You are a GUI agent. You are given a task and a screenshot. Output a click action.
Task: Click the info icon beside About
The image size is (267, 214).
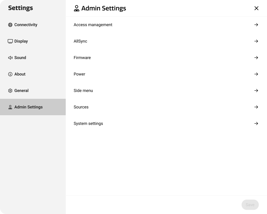pyautogui.click(x=10, y=74)
